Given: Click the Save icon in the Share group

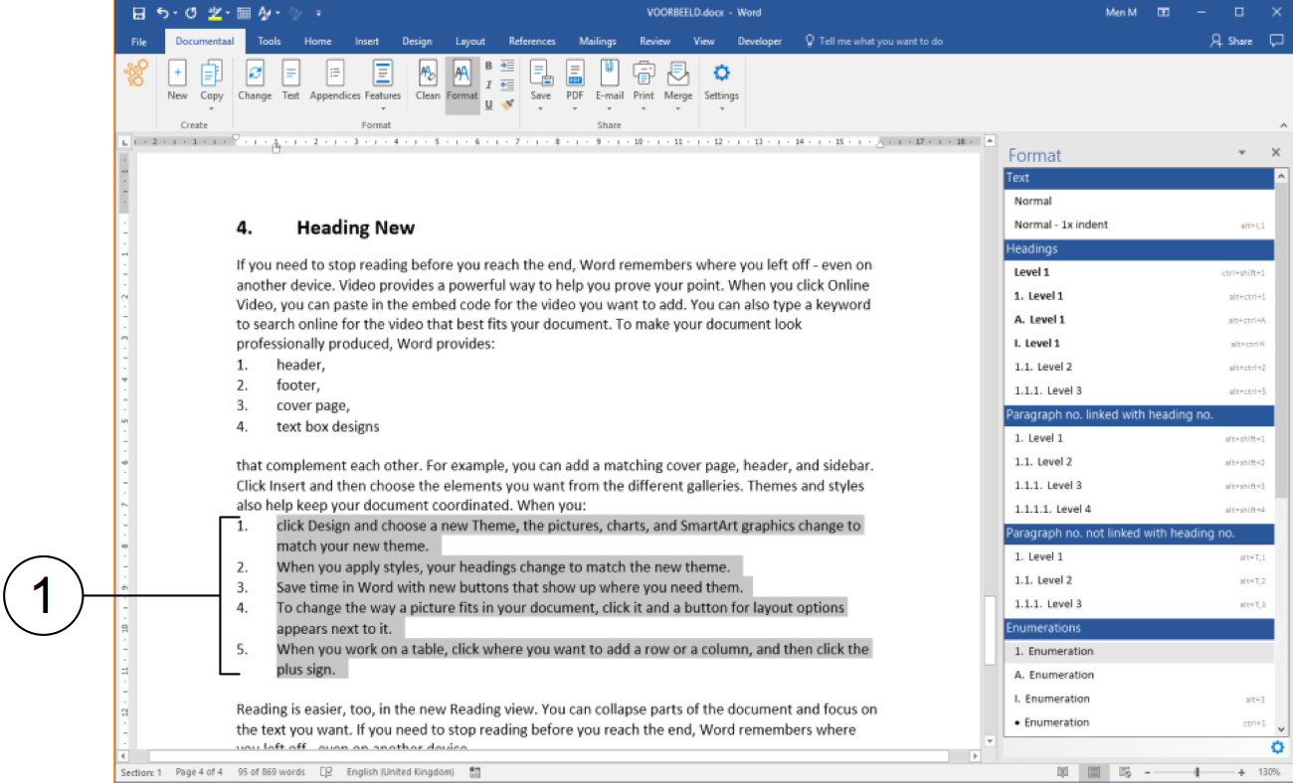Looking at the screenshot, I should tap(541, 73).
